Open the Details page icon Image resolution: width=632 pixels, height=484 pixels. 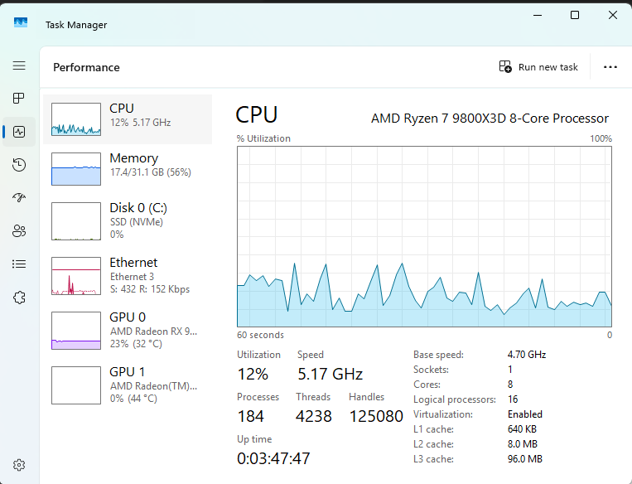tap(19, 264)
